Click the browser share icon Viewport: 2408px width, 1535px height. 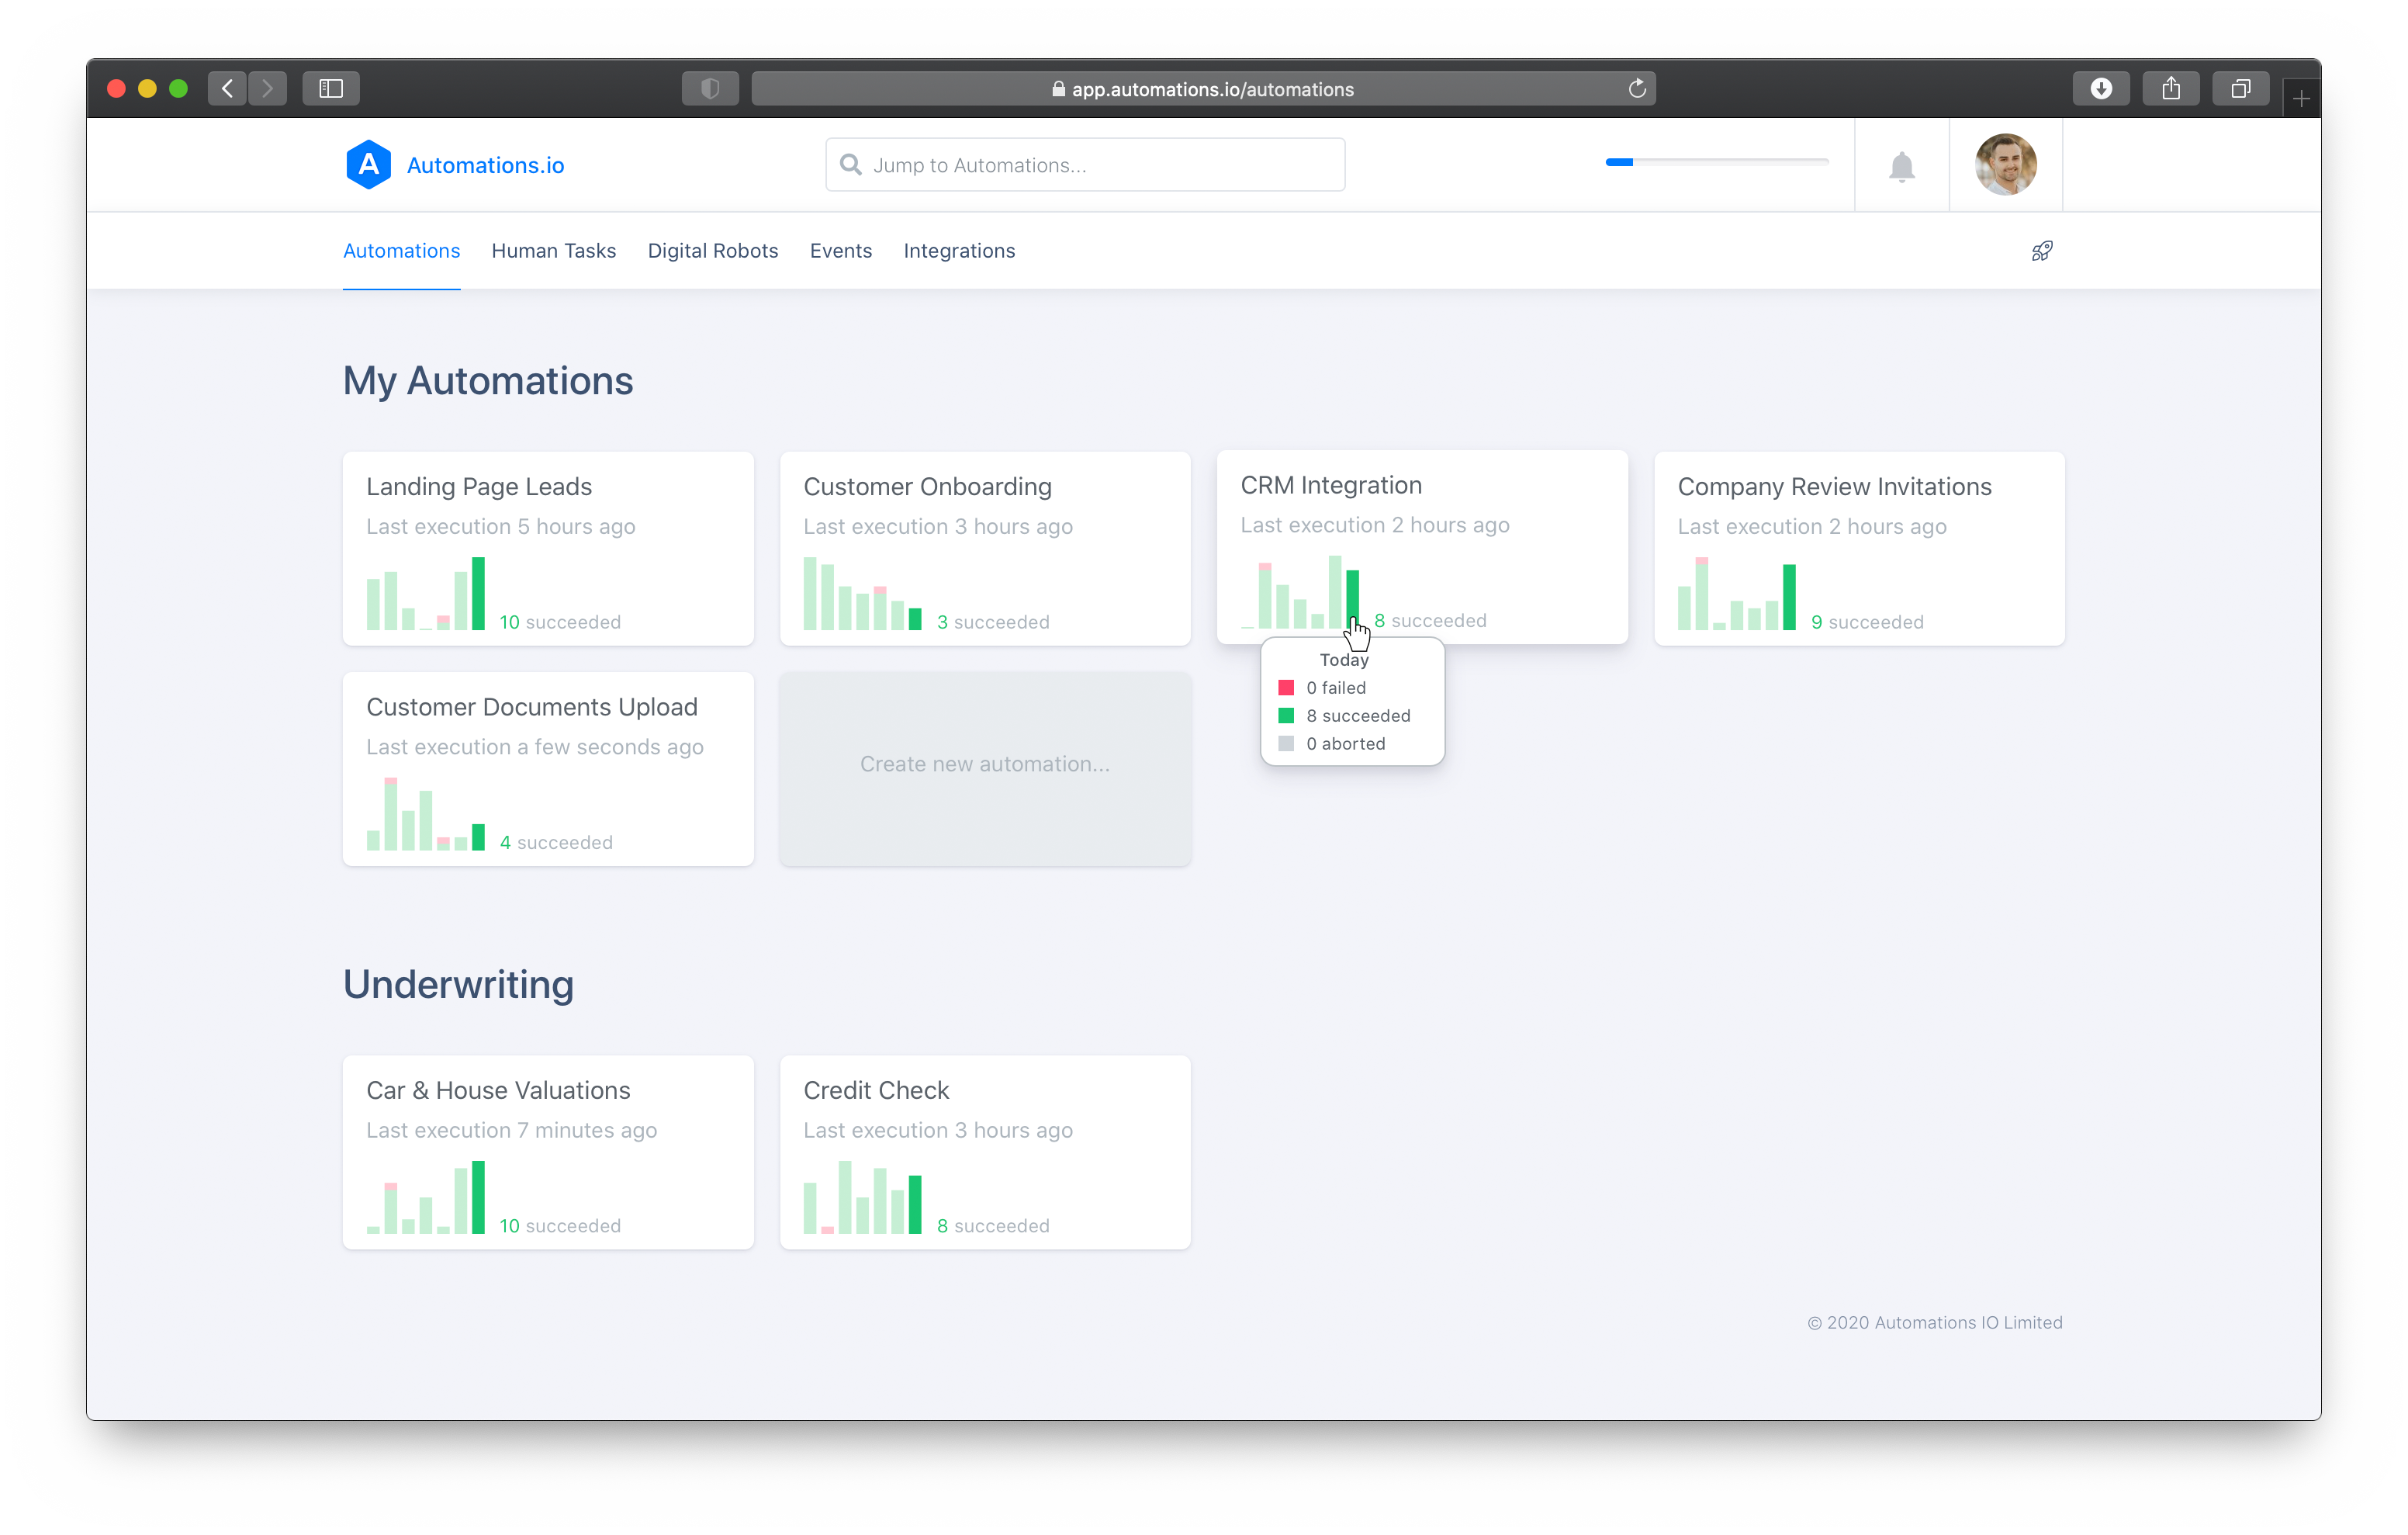click(x=2170, y=89)
